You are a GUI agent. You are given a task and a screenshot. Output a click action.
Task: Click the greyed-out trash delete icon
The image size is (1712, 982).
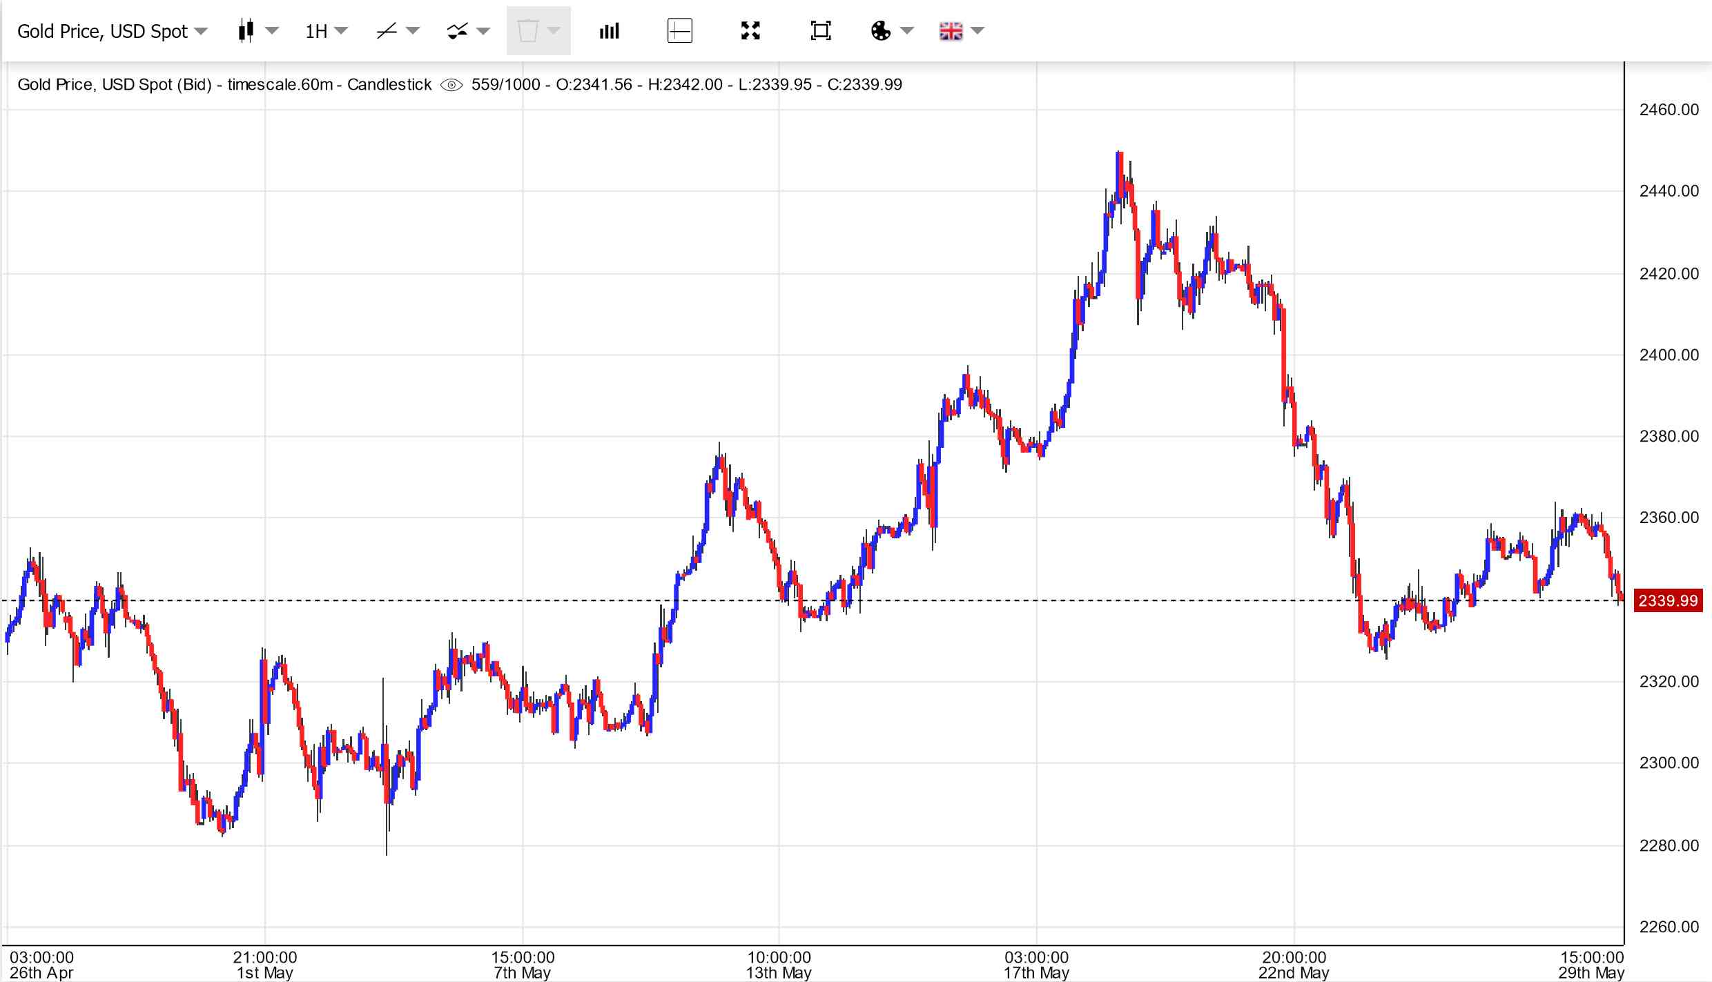tap(527, 31)
